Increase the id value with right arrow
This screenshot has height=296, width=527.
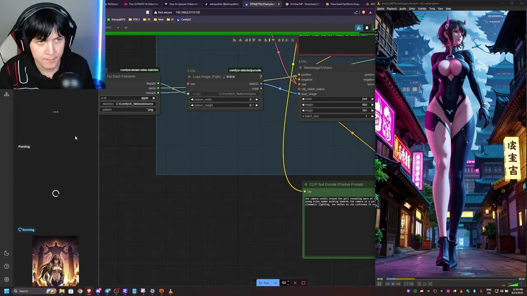coord(154,98)
